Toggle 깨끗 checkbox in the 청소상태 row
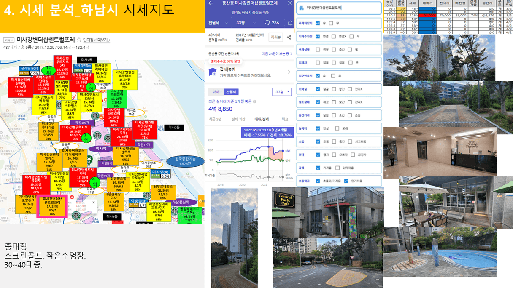513x288 pixels. click(318, 102)
